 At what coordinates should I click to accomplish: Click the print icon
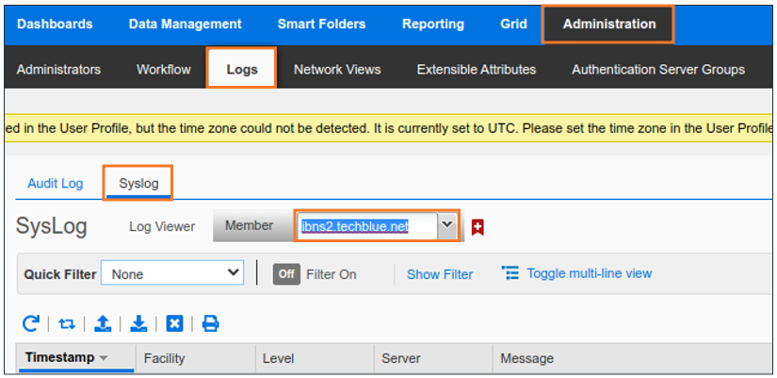tap(210, 323)
